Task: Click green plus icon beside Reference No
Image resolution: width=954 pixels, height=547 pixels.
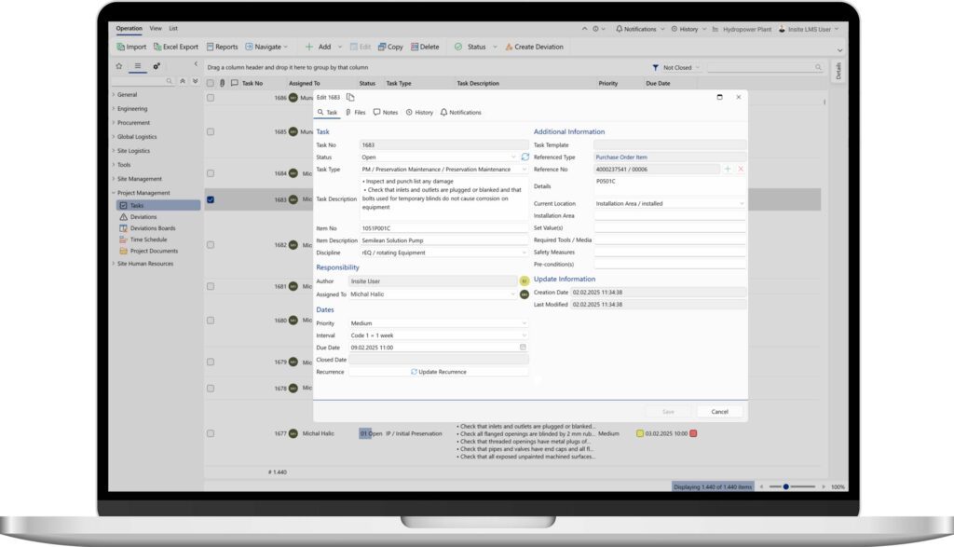Action: [728, 170]
